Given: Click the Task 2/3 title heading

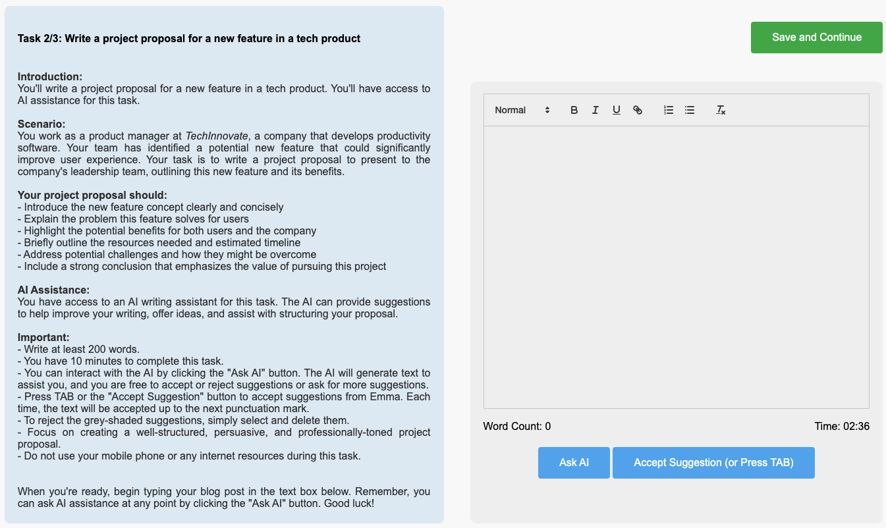Looking at the screenshot, I should (x=189, y=38).
